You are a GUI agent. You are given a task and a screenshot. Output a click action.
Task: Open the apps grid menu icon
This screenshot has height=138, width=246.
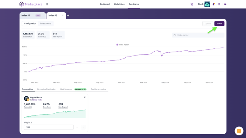(x=47, y=4)
